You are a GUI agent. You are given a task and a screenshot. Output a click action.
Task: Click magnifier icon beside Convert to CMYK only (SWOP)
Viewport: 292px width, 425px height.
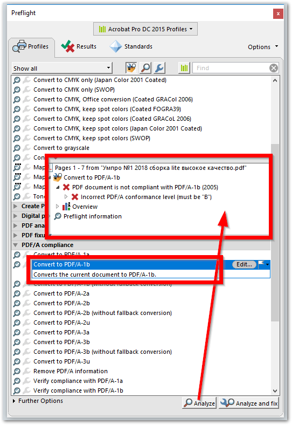(x=17, y=90)
